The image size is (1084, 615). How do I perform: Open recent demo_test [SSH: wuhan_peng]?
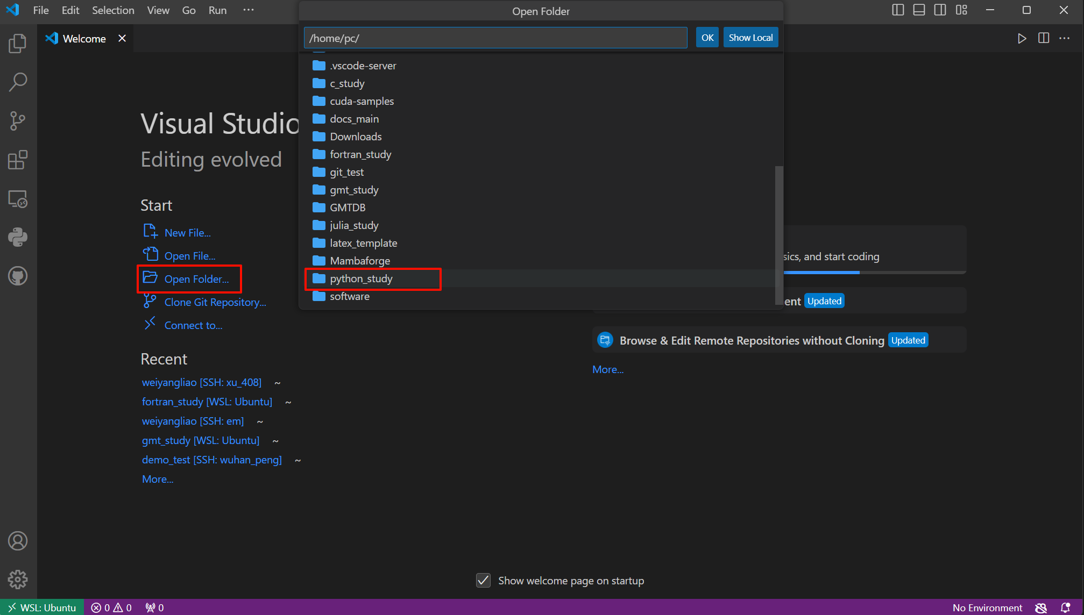point(212,460)
